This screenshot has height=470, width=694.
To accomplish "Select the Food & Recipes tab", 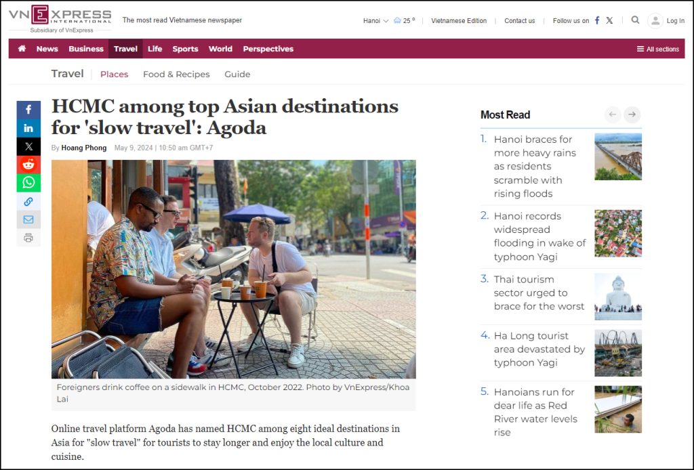I will pos(176,74).
